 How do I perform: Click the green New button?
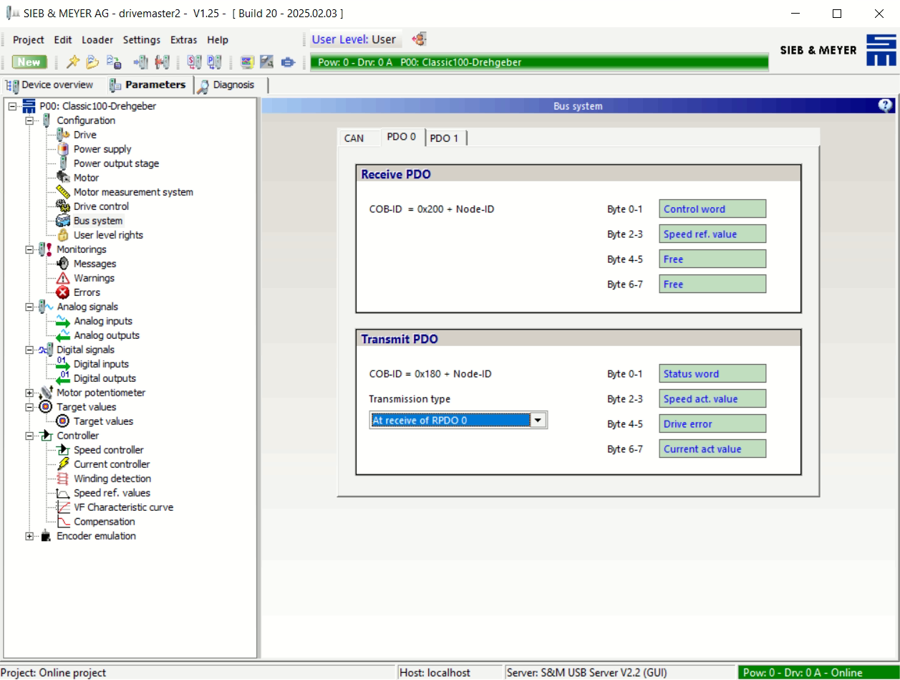(x=29, y=62)
